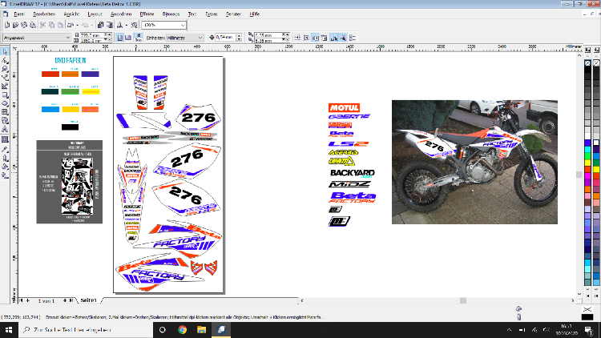
Task: Open Windows Start menu
Action: pos(7,329)
